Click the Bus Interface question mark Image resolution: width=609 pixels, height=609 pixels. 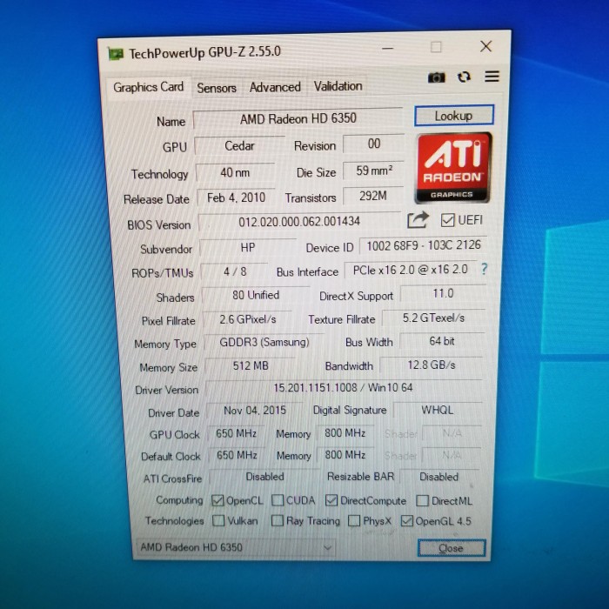pyautogui.click(x=485, y=270)
